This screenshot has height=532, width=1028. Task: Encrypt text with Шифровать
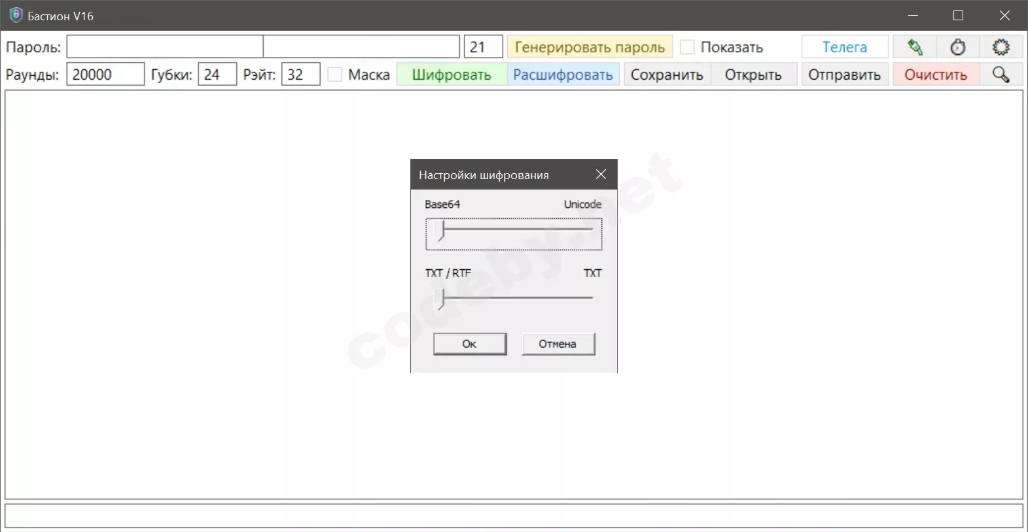point(452,75)
